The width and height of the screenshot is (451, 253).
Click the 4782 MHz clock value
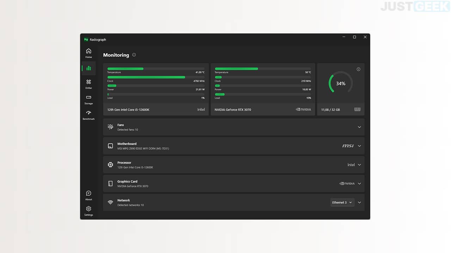coord(199,81)
